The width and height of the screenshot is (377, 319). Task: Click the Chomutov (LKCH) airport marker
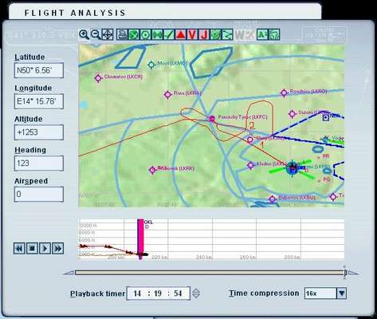click(98, 78)
